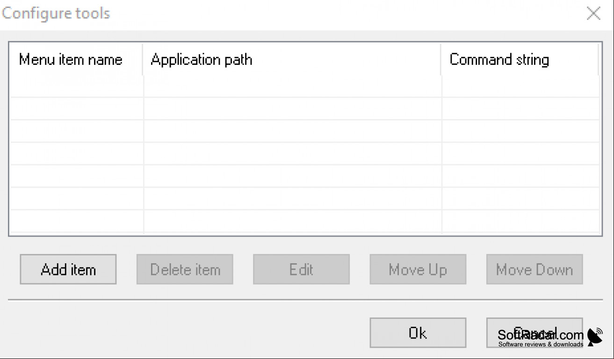Choose the Move Up button
614x359 pixels.
click(x=418, y=269)
